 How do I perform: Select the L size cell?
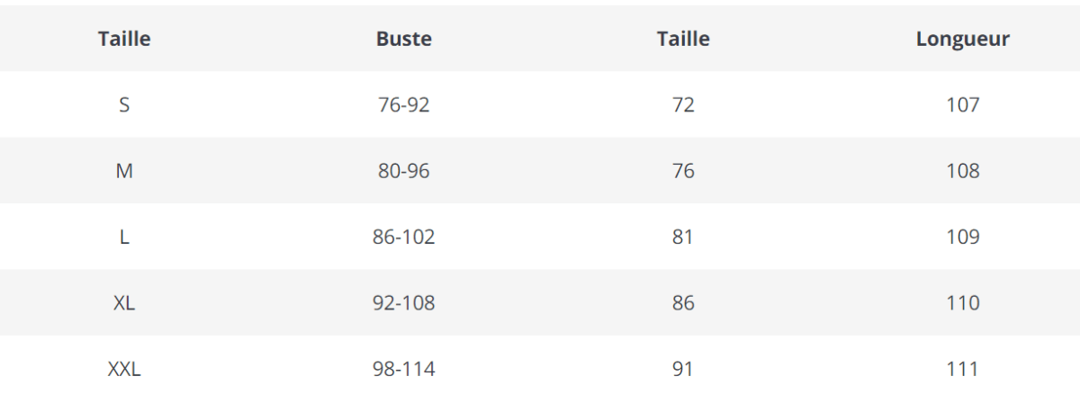point(124,237)
